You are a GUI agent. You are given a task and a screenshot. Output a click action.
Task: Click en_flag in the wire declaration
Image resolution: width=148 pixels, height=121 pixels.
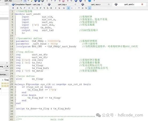[37, 79]
